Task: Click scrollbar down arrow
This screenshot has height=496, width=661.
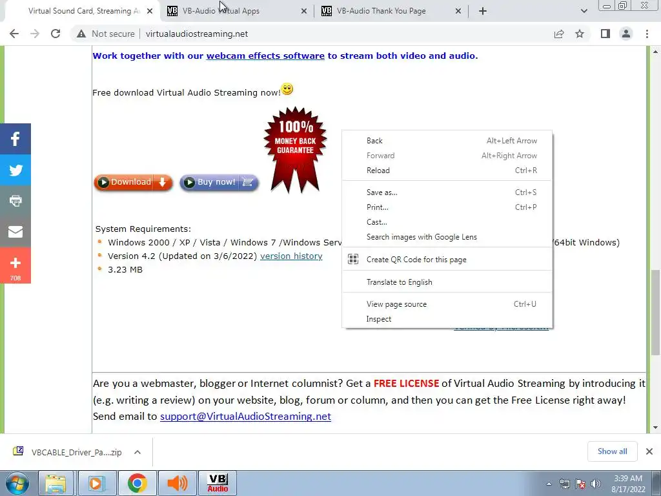Action: point(655,428)
